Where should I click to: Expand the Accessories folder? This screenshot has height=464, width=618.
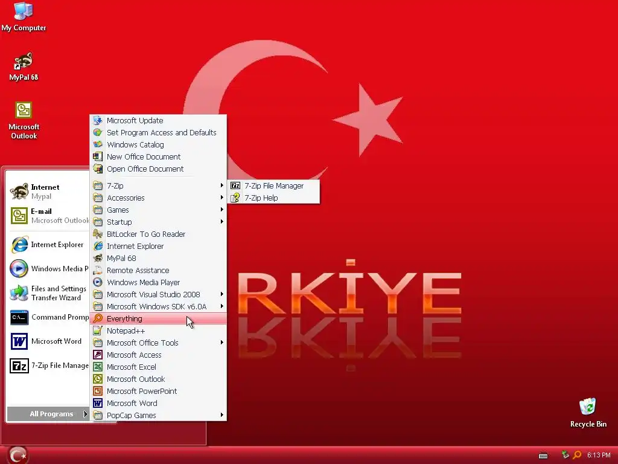point(159,198)
